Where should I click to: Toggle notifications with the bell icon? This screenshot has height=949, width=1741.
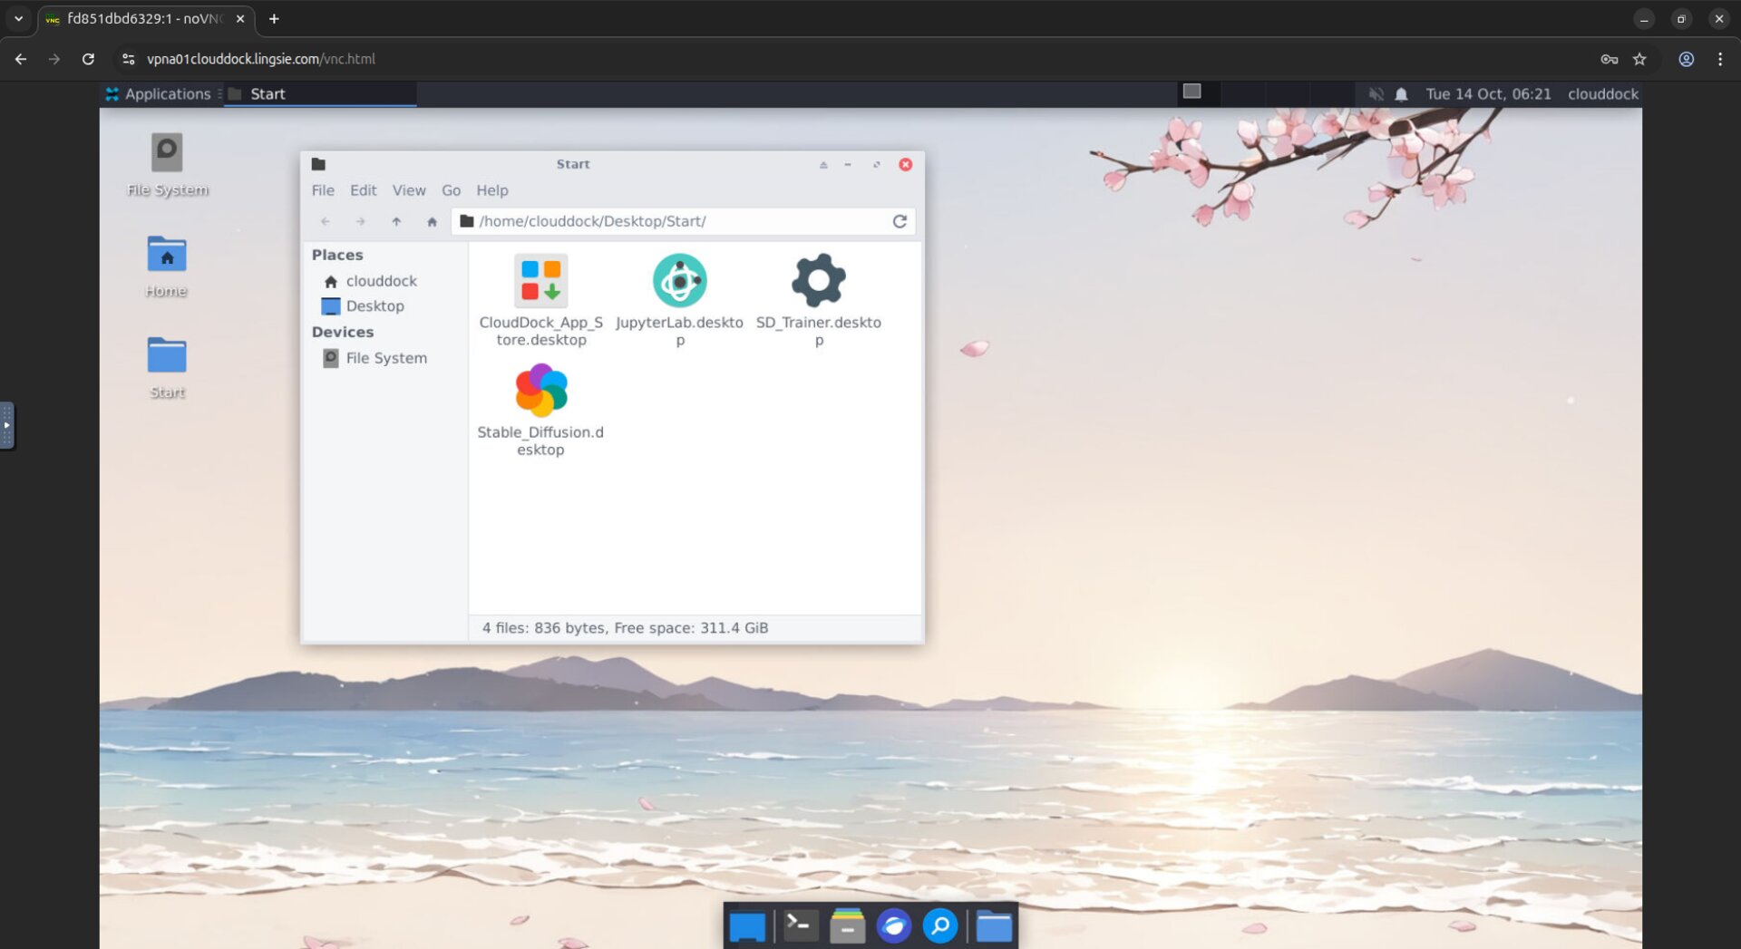[x=1400, y=93]
